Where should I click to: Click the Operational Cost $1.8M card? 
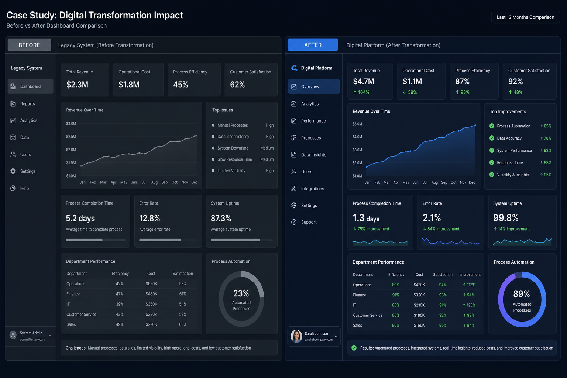[138, 80]
